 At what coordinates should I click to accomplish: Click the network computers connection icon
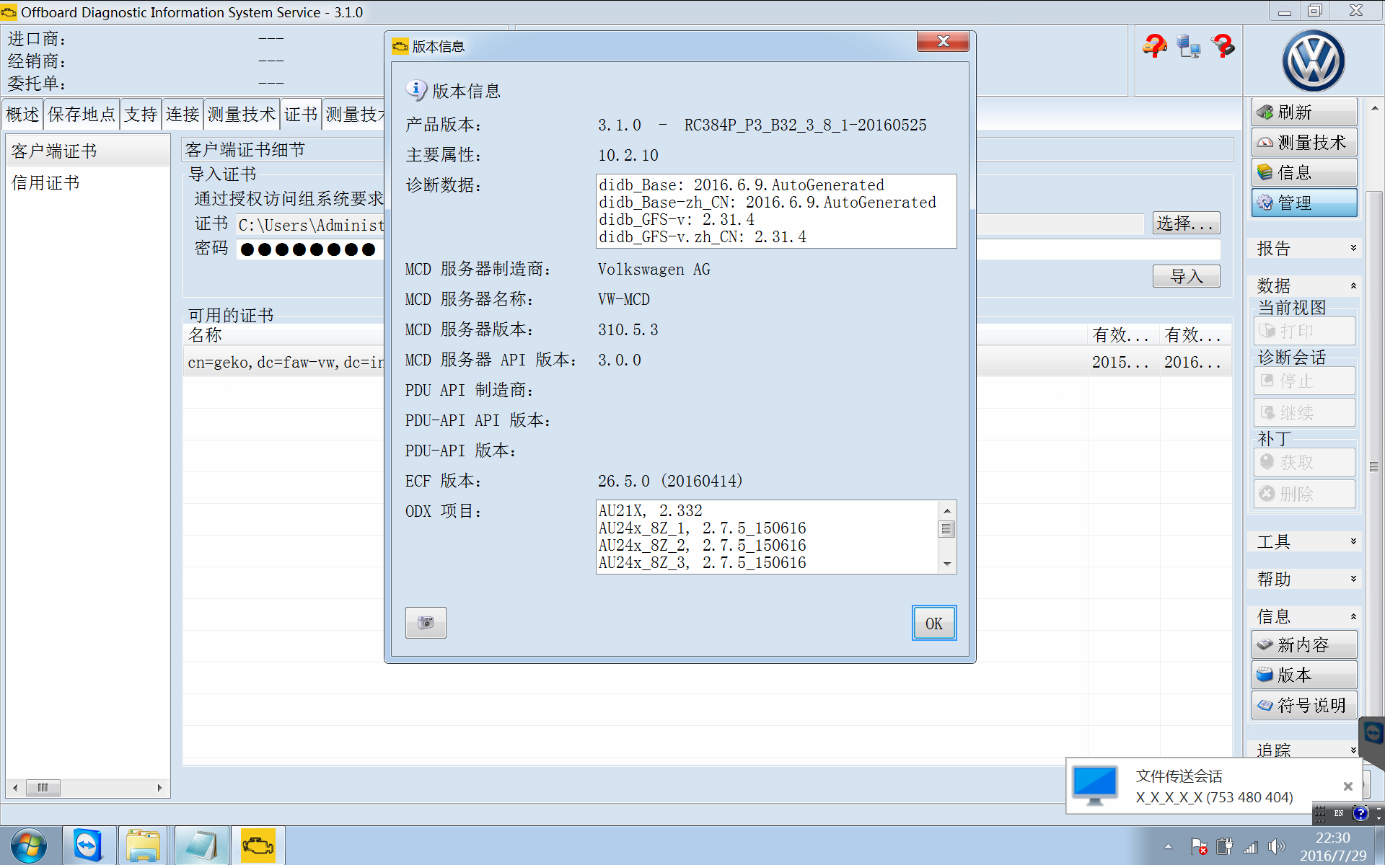[1188, 46]
